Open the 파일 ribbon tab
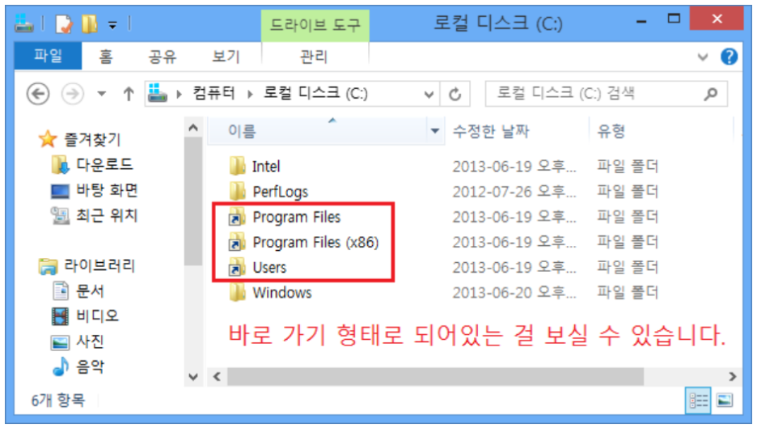 (x=48, y=56)
